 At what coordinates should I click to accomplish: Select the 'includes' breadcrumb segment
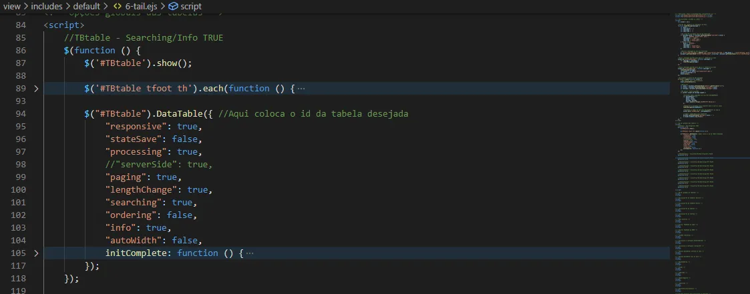tap(46, 6)
